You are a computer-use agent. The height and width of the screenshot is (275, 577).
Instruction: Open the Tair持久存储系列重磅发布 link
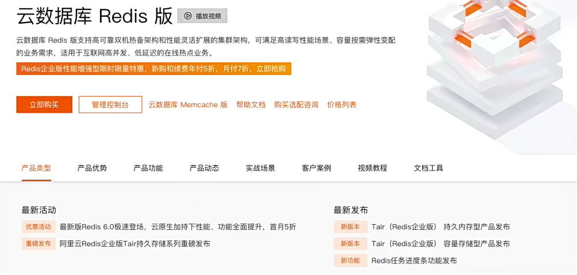pyautogui.click(x=135, y=244)
